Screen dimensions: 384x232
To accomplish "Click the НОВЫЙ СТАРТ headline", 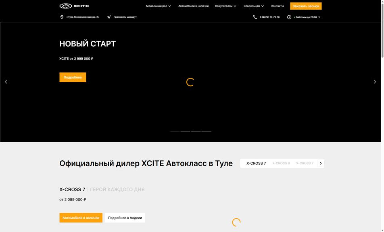I will pos(88,44).
